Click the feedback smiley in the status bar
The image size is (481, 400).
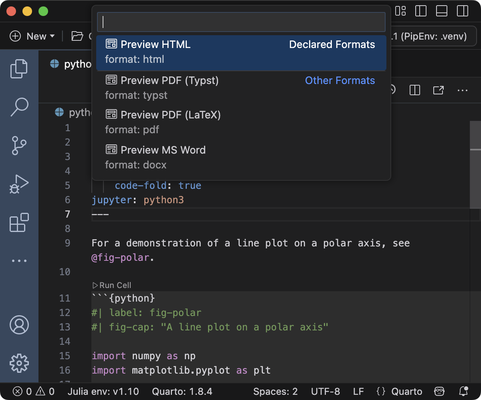click(x=439, y=391)
